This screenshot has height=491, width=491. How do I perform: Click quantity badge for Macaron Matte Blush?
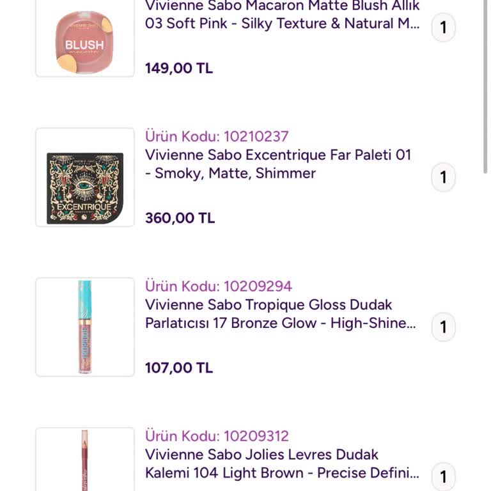pyautogui.click(x=443, y=28)
